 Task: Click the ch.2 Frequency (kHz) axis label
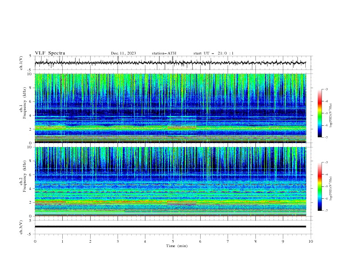pos(23,176)
